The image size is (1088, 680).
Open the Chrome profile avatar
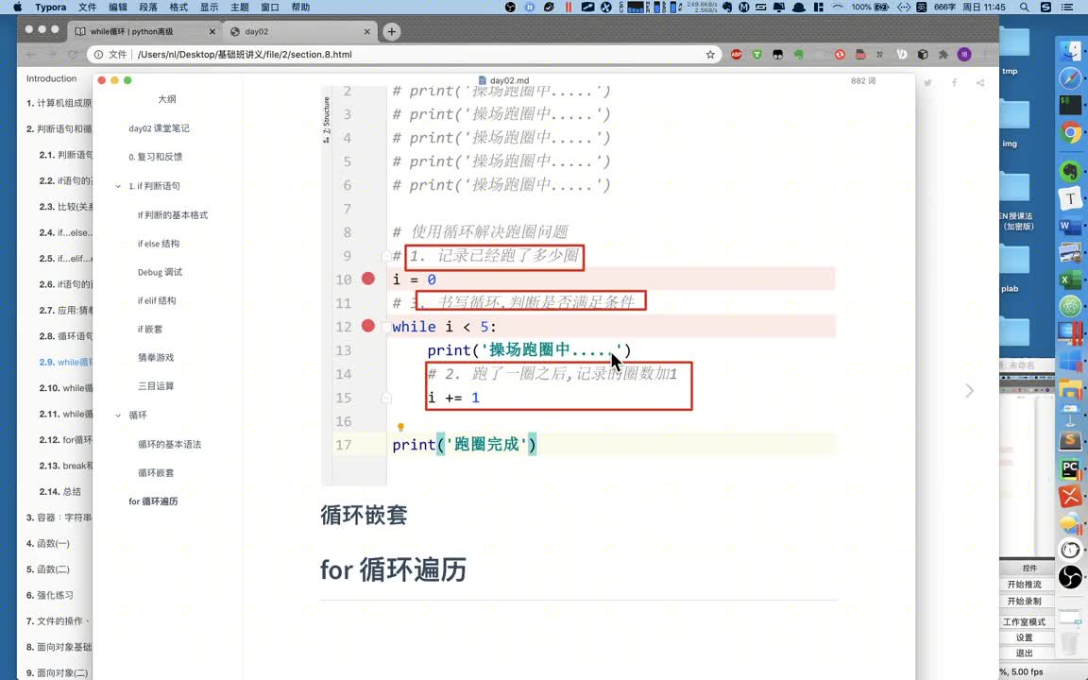(x=963, y=54)
